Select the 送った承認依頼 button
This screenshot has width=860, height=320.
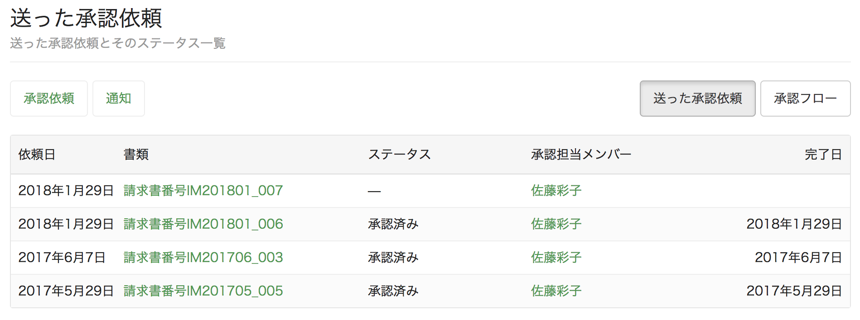coord(697,99)
